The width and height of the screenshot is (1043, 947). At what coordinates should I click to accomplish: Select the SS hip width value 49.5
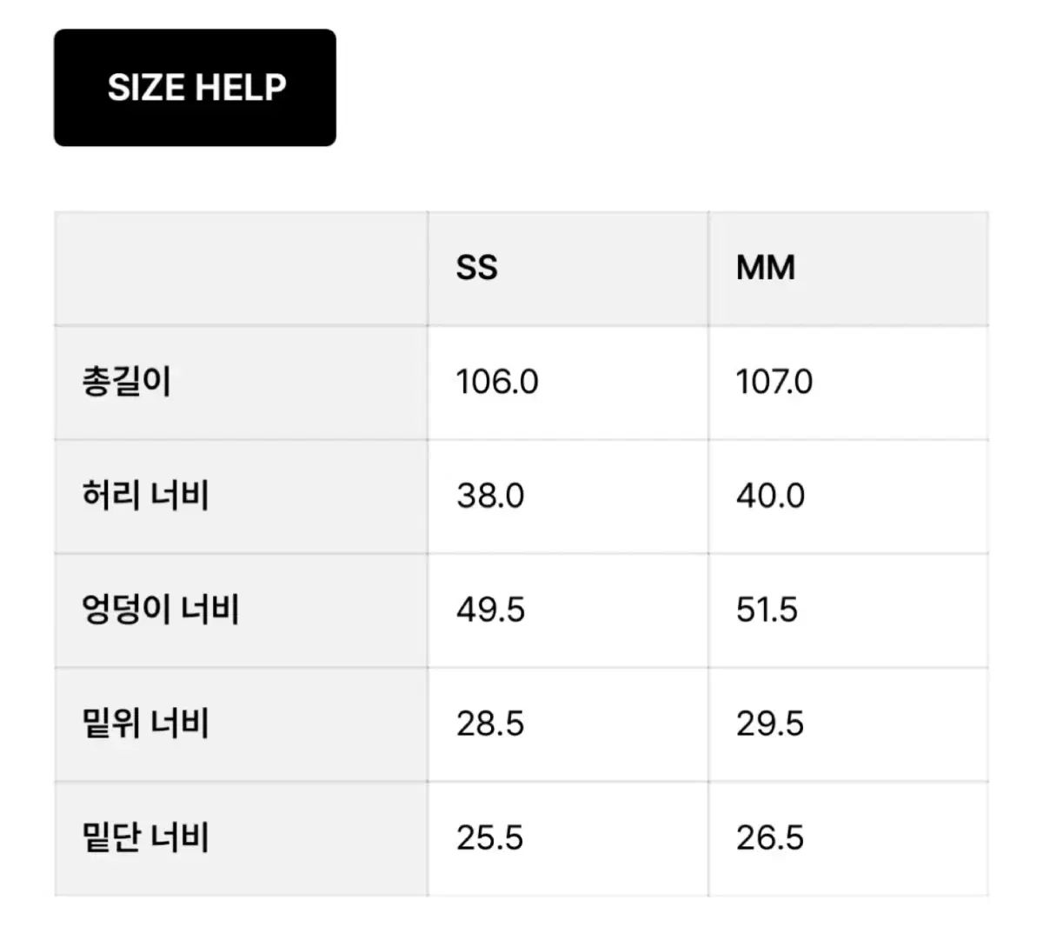[x=490, y=610]
